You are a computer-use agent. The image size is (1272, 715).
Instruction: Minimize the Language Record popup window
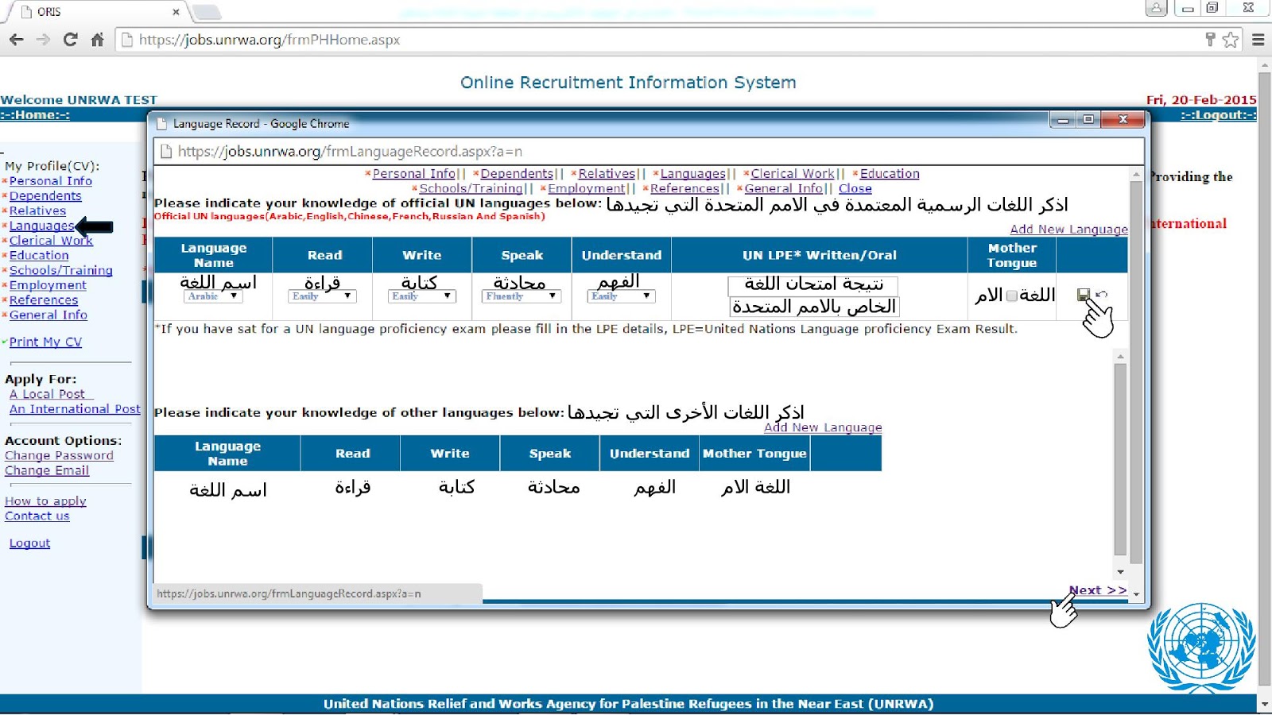pyautogui.click(x=1062, y=119)
